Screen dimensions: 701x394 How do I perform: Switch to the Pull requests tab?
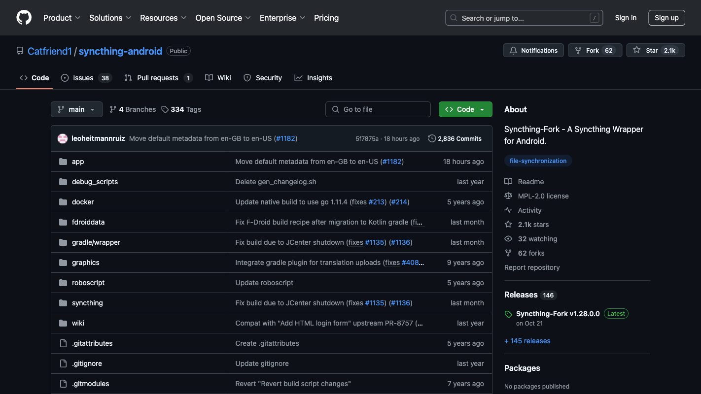pyautogui.click(x=158, y=78)
